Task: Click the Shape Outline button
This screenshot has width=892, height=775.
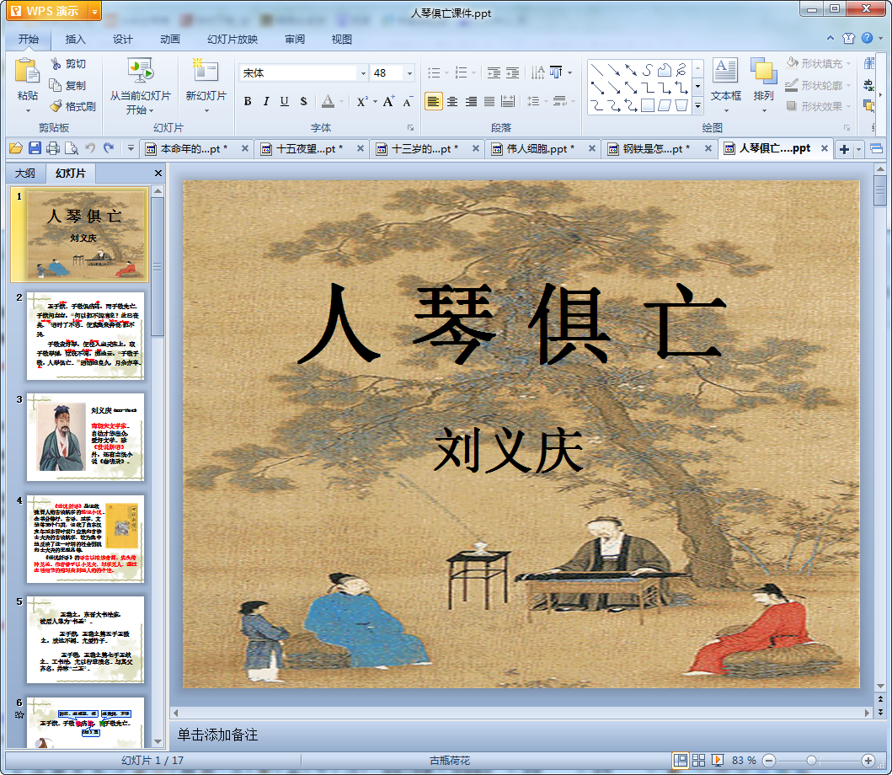Action: point(819,85)
